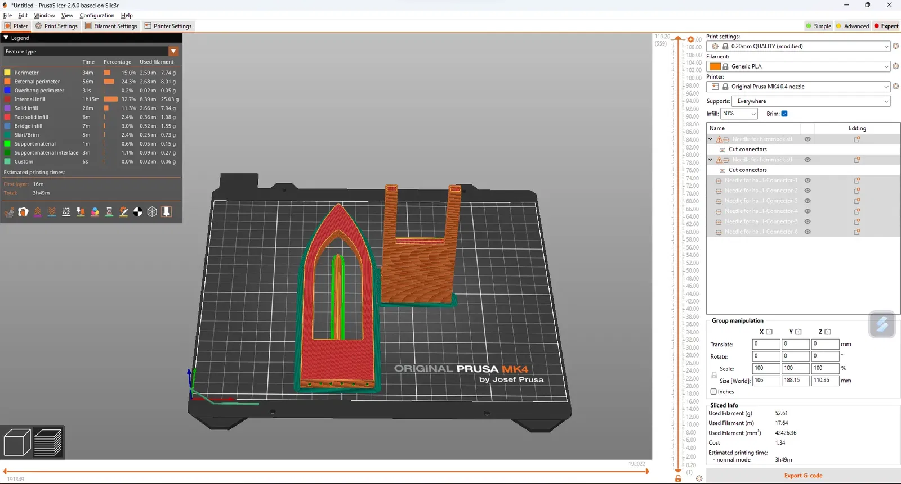Collapse second Needle for hammock.stl tree node
Viewport: 901px width, 484px height.
tap(711, 160)
